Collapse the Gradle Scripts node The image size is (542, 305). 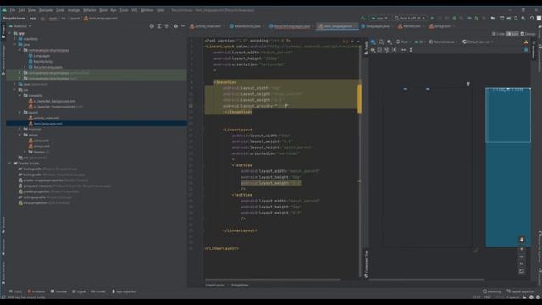[9, 163]
